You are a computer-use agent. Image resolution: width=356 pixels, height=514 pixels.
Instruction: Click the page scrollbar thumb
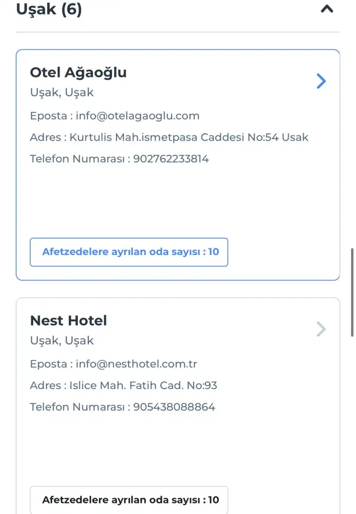coord(352,292)
